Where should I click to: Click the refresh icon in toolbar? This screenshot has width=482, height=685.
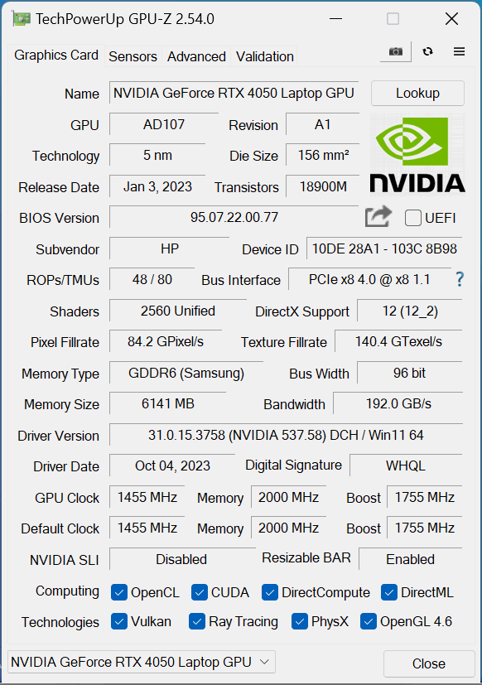pos(428,51)
